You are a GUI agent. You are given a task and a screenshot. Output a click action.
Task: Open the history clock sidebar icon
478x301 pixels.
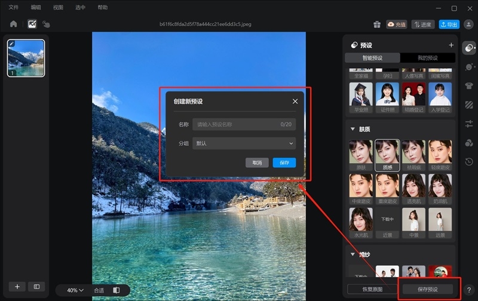[469, 161]
